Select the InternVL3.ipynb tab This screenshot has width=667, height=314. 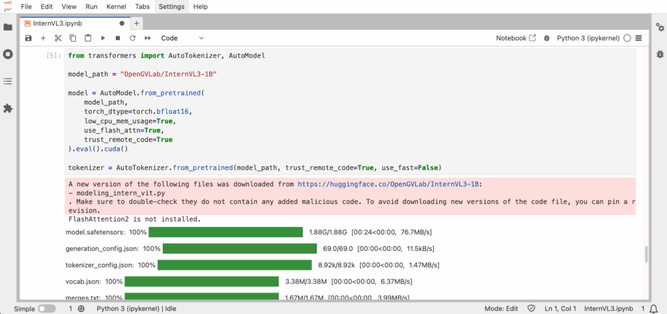click(76, 23)
